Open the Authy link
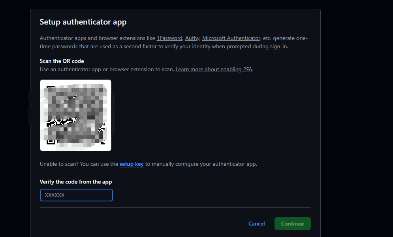Viewport: 393px width, 237px height. (192, 38)
